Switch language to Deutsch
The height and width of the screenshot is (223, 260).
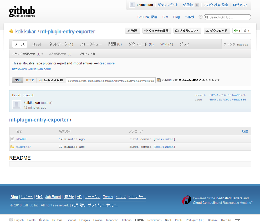(57, 220)
